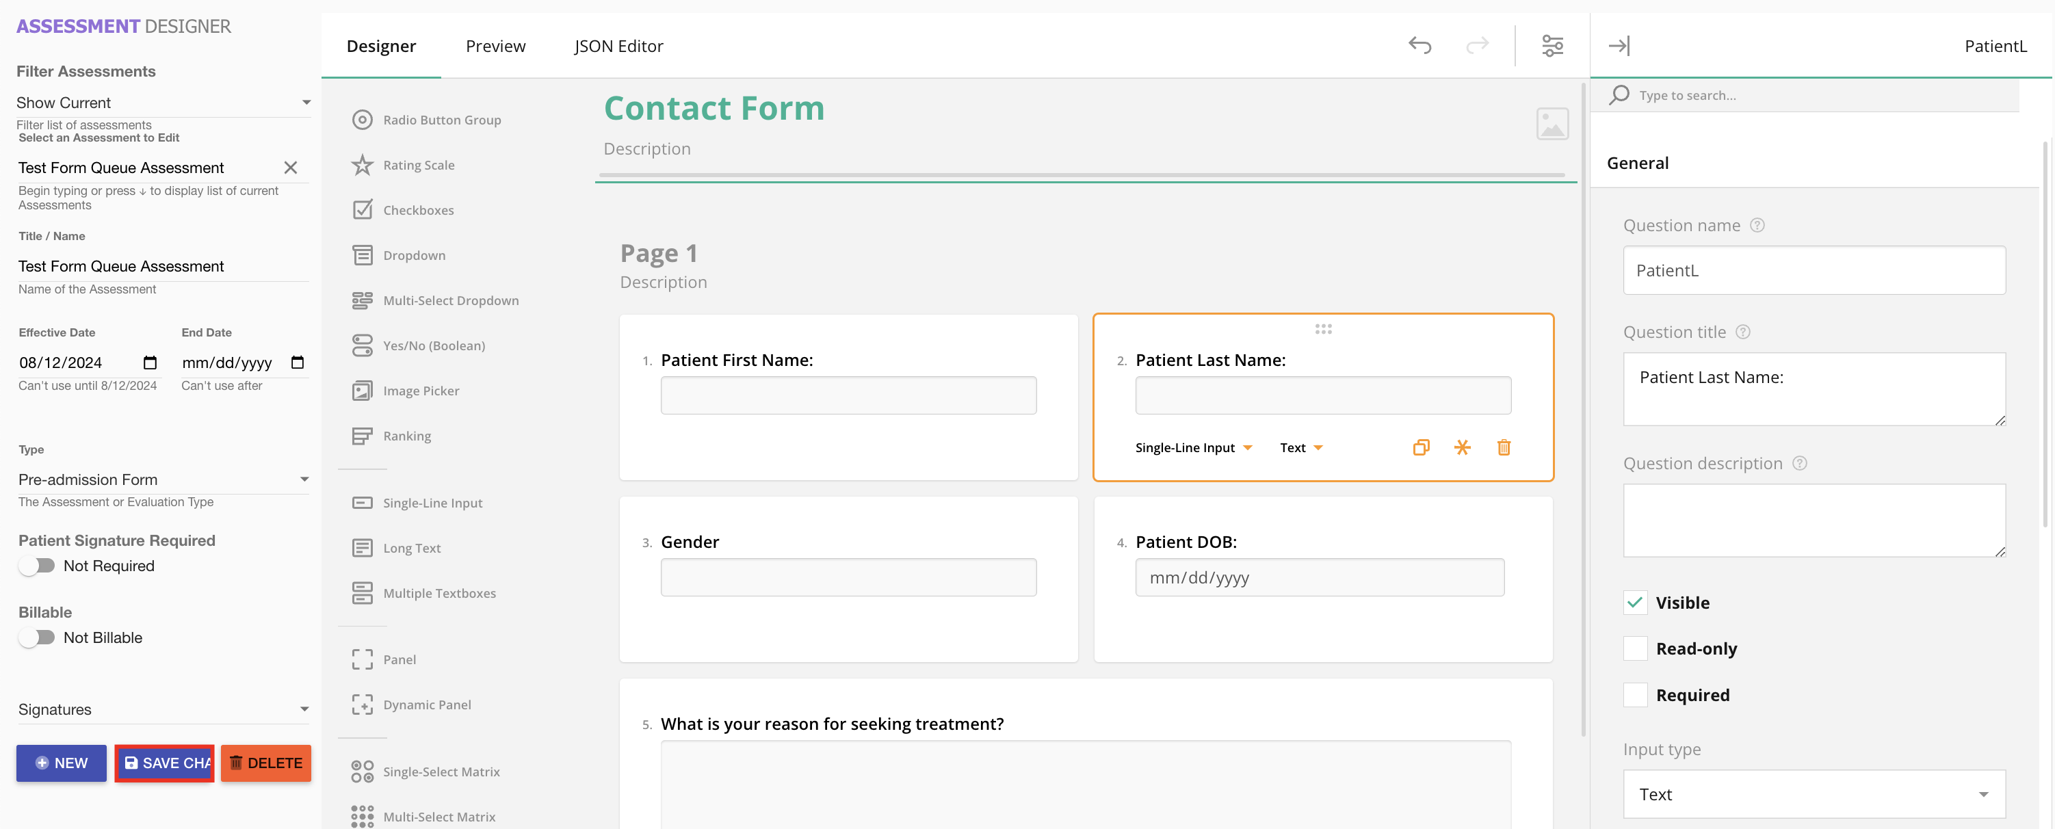Duplicate the Patient Last Name question

1421,447
